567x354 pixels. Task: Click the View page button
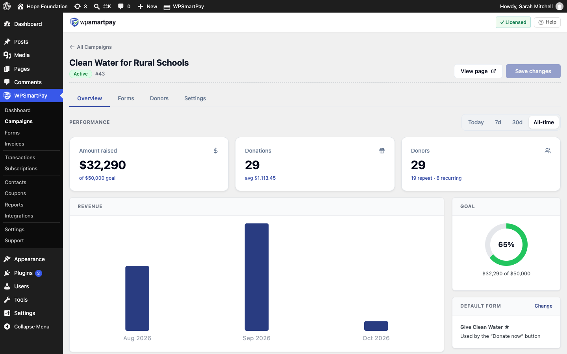click(x=478, y=71)
